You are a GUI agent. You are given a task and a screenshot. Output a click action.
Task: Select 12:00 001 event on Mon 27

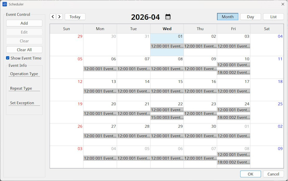100,136
